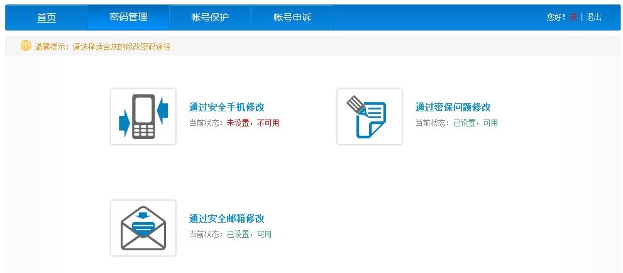Click the 温馨提示 tip message text
623x273 pixels.
(102, 47)
